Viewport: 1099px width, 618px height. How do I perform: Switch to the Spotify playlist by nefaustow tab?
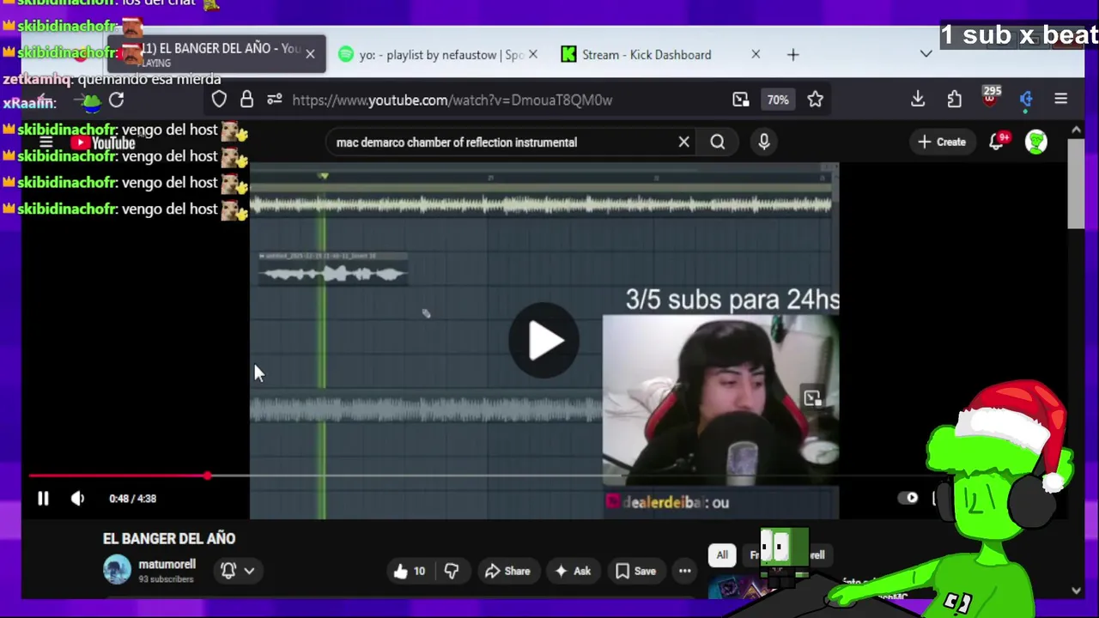440,55
